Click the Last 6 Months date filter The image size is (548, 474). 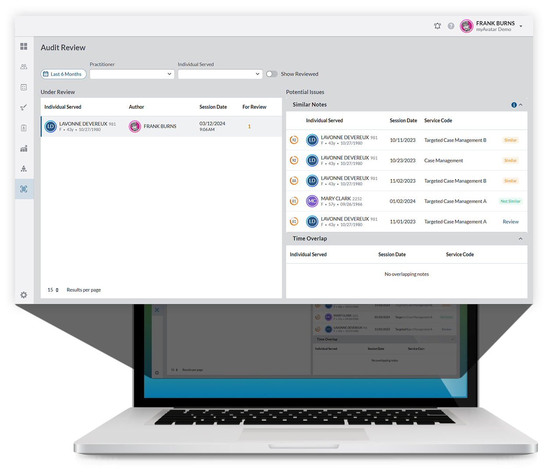(63, 74)
